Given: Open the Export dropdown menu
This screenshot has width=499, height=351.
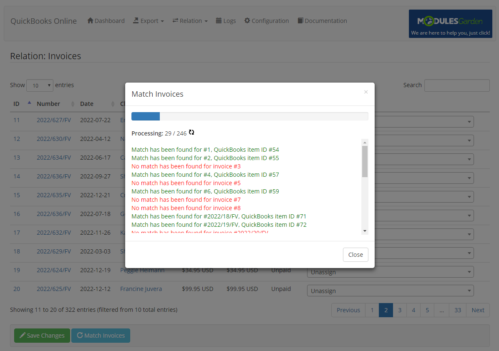Looking at the screenshot, I should click(148, 21).
